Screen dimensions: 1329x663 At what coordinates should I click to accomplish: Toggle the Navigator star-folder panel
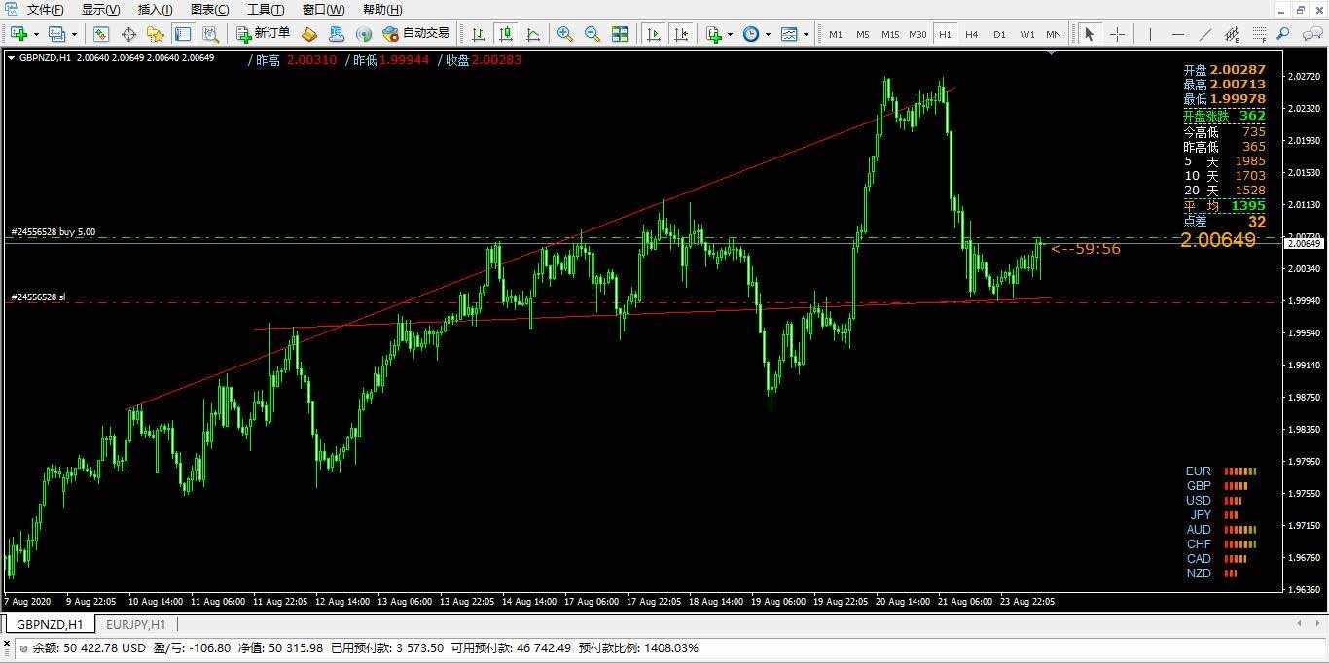(x=155, y=34)
